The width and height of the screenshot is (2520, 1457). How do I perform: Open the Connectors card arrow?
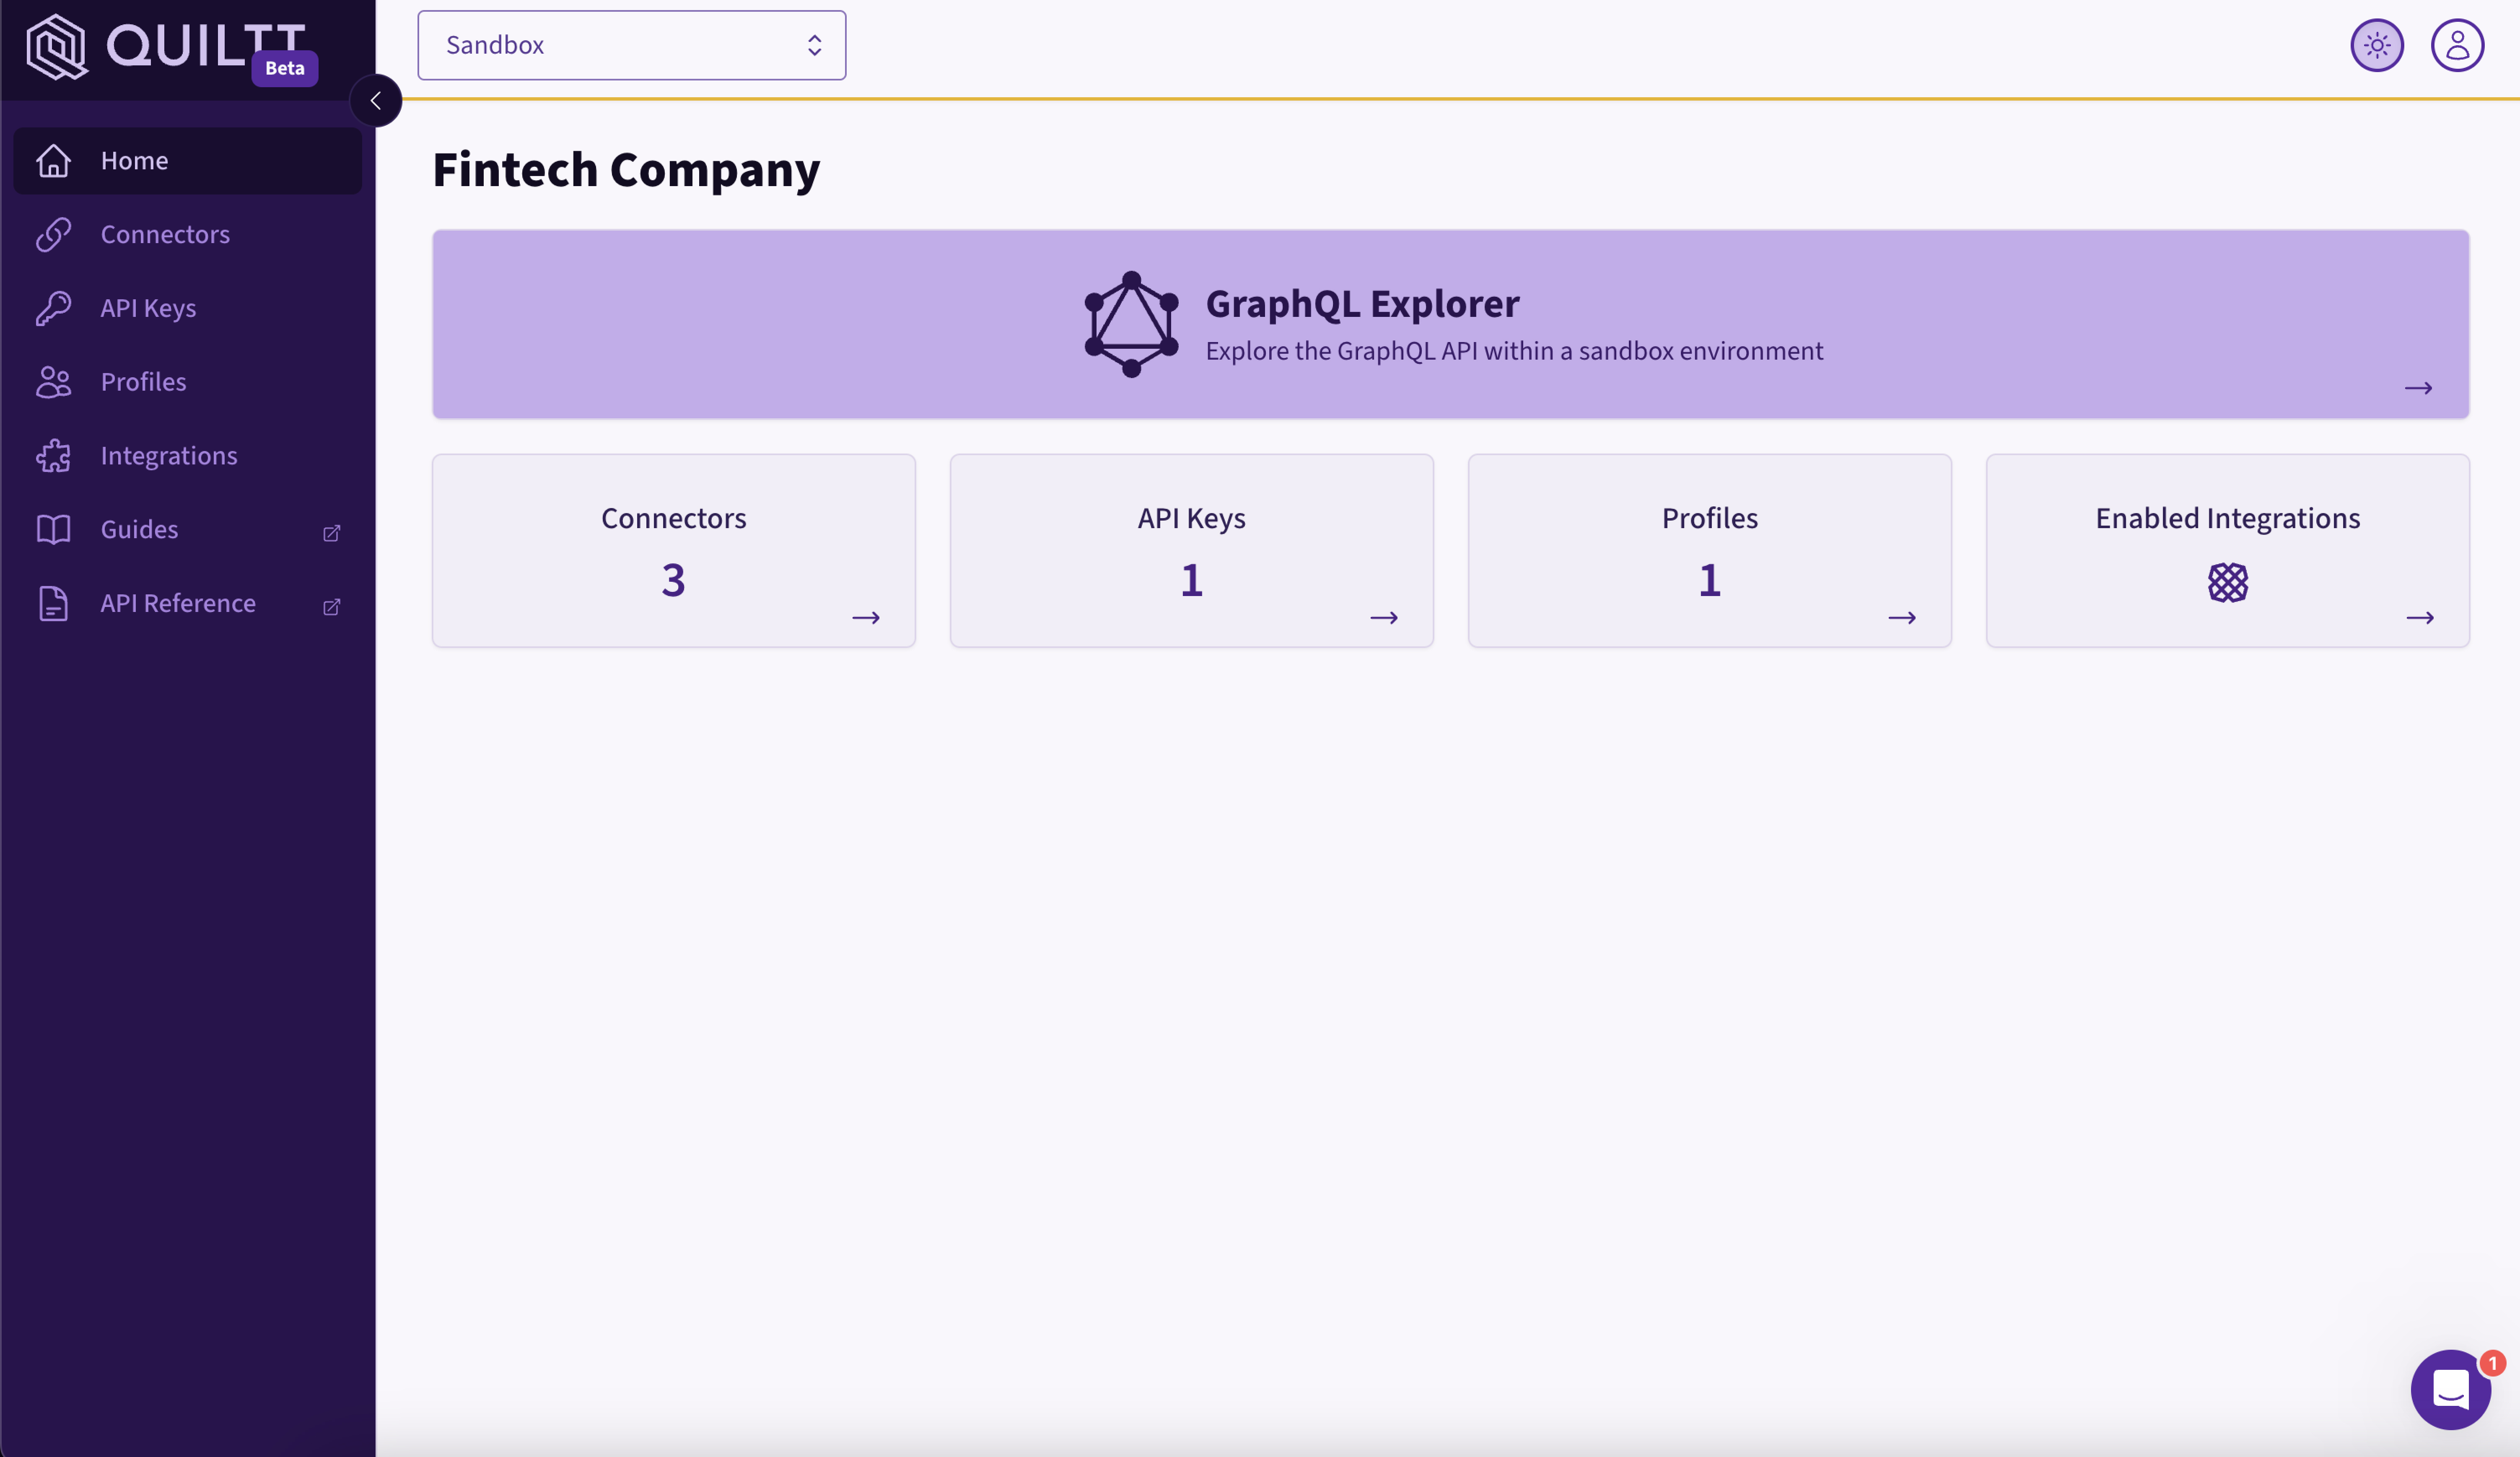point(866,618)
